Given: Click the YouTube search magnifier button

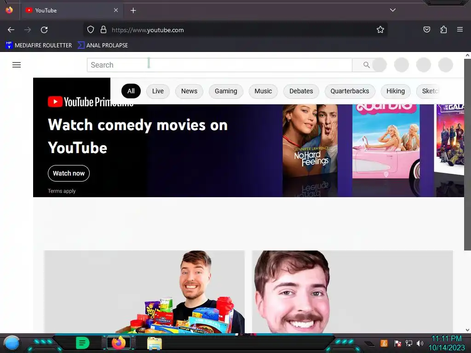Looking at the screenshot, I should pos(366,65).
